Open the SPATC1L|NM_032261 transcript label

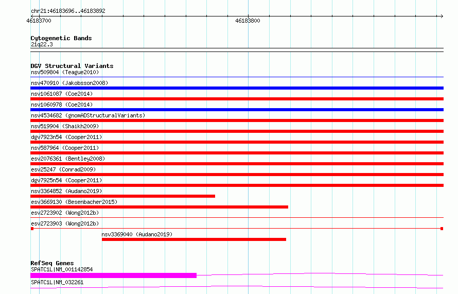click(57, 282)
